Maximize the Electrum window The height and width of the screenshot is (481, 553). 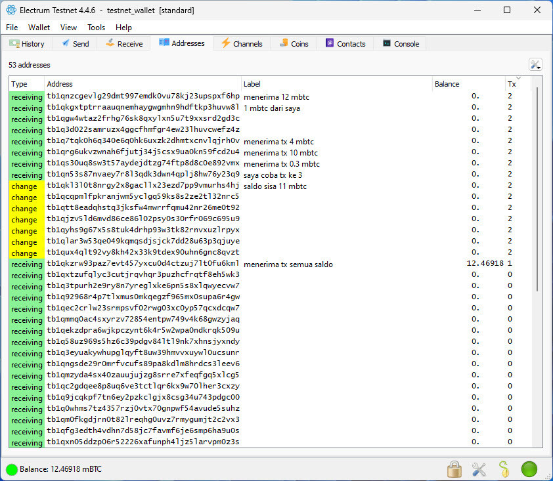point(507,10)
